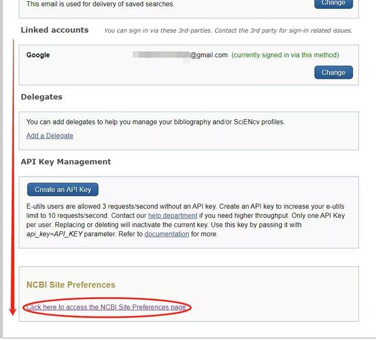Click the Linked accounts heading
This screenshot has height=340, width=376.
point(55,30)
